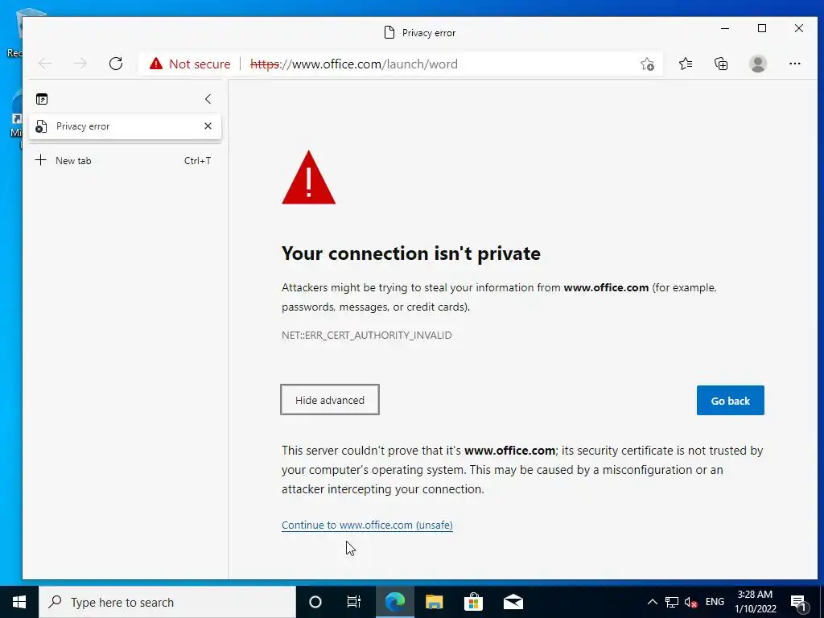Viewport: 824px width, 618px height.
Task: Open the Favorites list icon
Action: pyautogui.click(x=686, y=64)
